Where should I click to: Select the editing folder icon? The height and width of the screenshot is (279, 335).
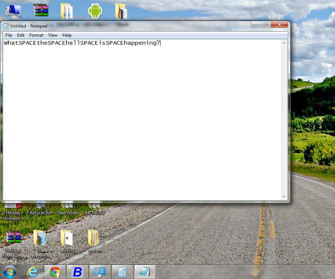point(68,241)
